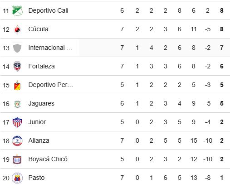Click the Alianza round crest

17,141
